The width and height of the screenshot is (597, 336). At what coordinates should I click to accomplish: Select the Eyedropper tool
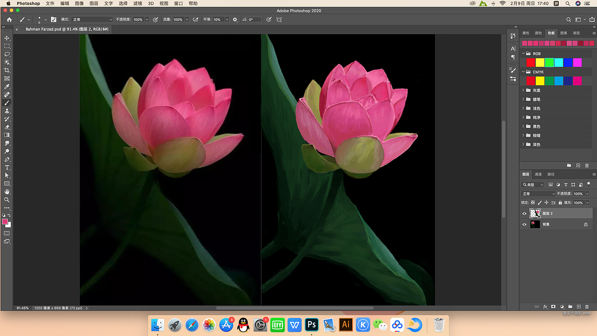coord(7,87)
